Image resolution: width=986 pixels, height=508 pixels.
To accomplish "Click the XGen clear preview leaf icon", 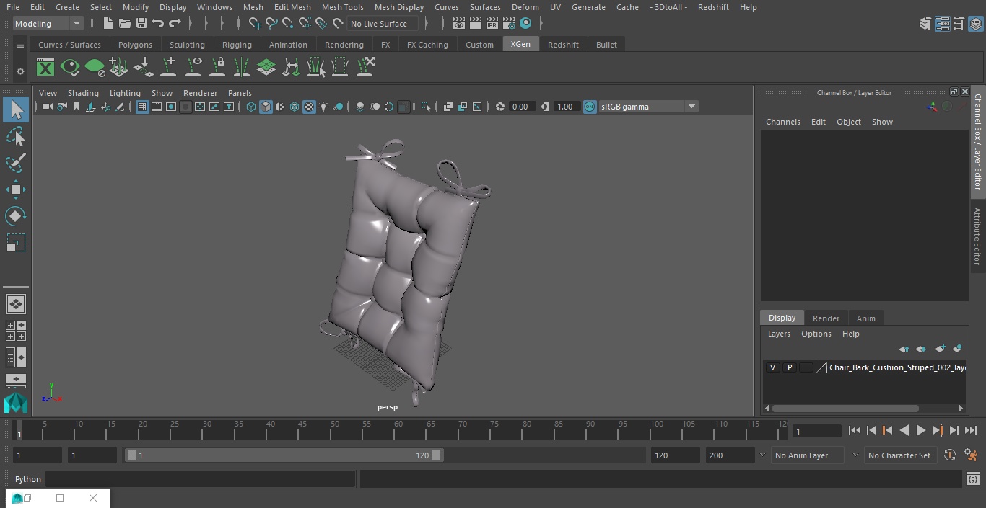I will 95,68.
